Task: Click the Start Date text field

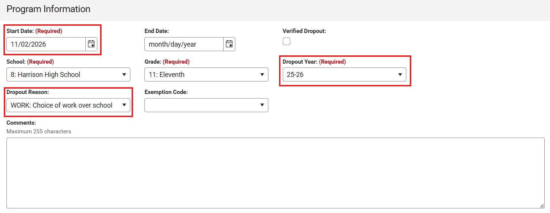Action: [x=46, y=44]
